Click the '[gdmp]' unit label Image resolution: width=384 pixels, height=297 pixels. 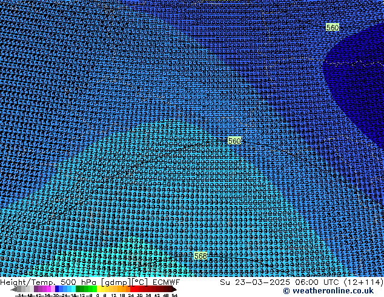pos(116,282)
